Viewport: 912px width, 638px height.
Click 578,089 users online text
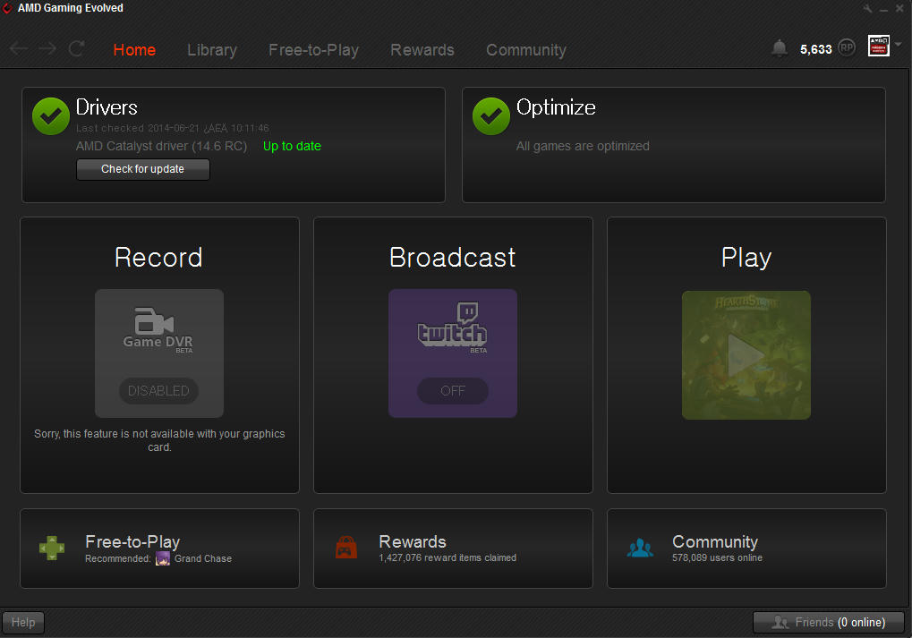pos(717,557)
